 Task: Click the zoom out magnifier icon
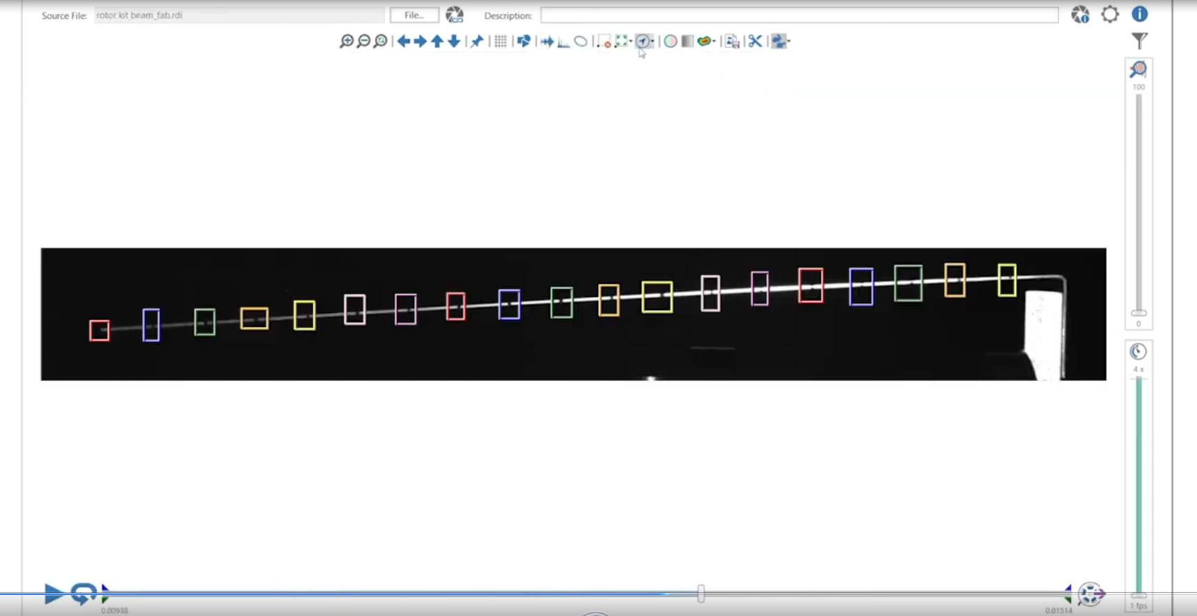364,41
